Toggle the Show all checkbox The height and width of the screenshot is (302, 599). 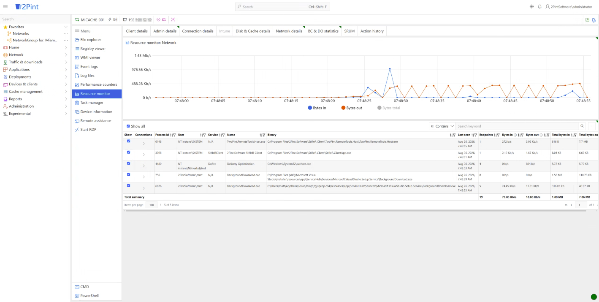(x=128, y=126)
